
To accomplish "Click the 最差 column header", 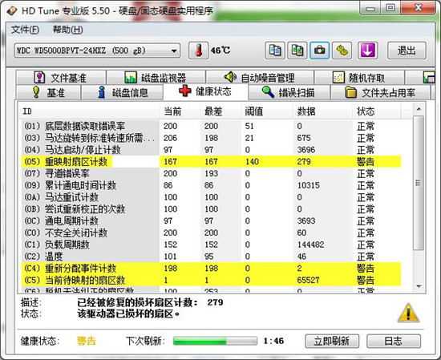I will (220, 111).
